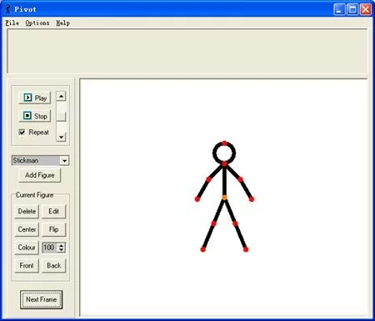Click the speed scrollbar thumb
The width and height of the screenshot is (375, 321).
(61, 117)
